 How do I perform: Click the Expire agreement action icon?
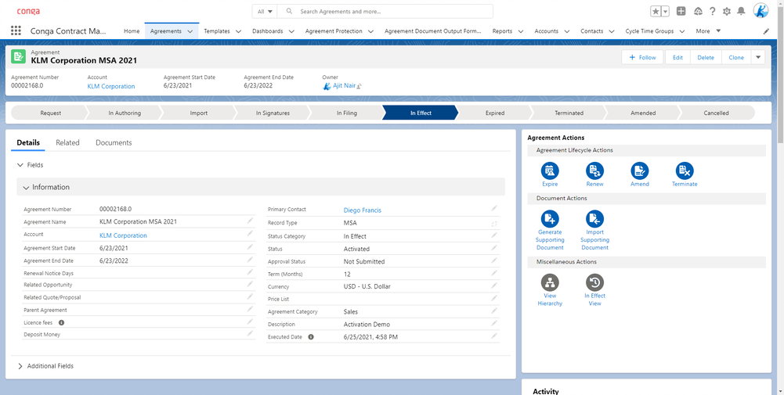click(550, 171)
